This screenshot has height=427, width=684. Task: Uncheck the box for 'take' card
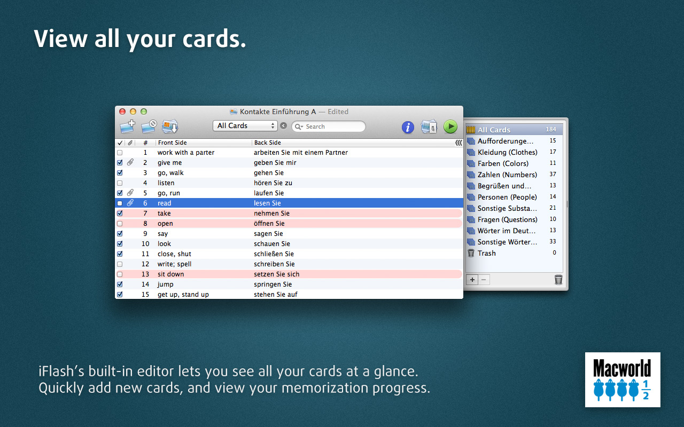click(120, 213)
